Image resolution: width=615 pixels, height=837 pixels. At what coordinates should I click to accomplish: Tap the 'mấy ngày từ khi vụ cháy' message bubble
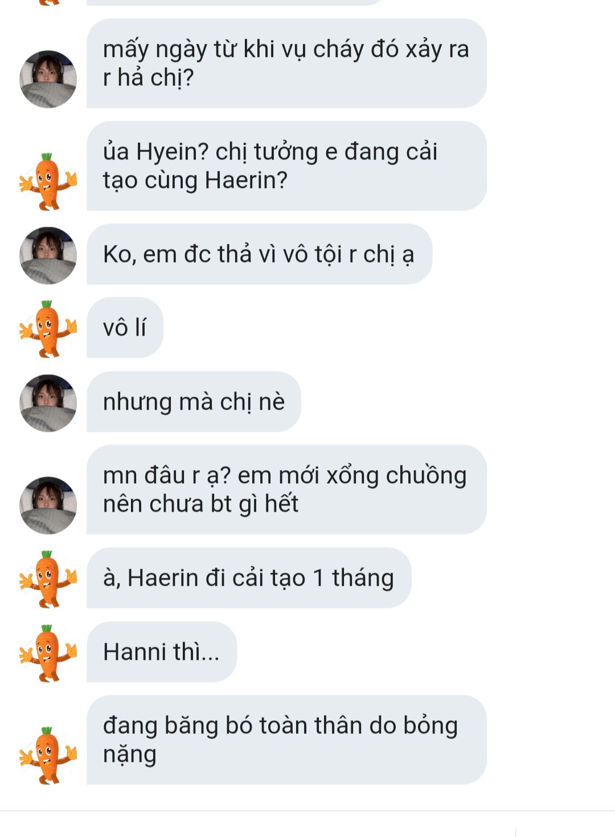(286, 63)
